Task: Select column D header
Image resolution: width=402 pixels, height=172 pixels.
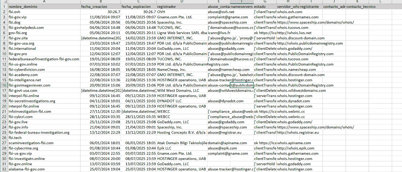Action: 182,2
